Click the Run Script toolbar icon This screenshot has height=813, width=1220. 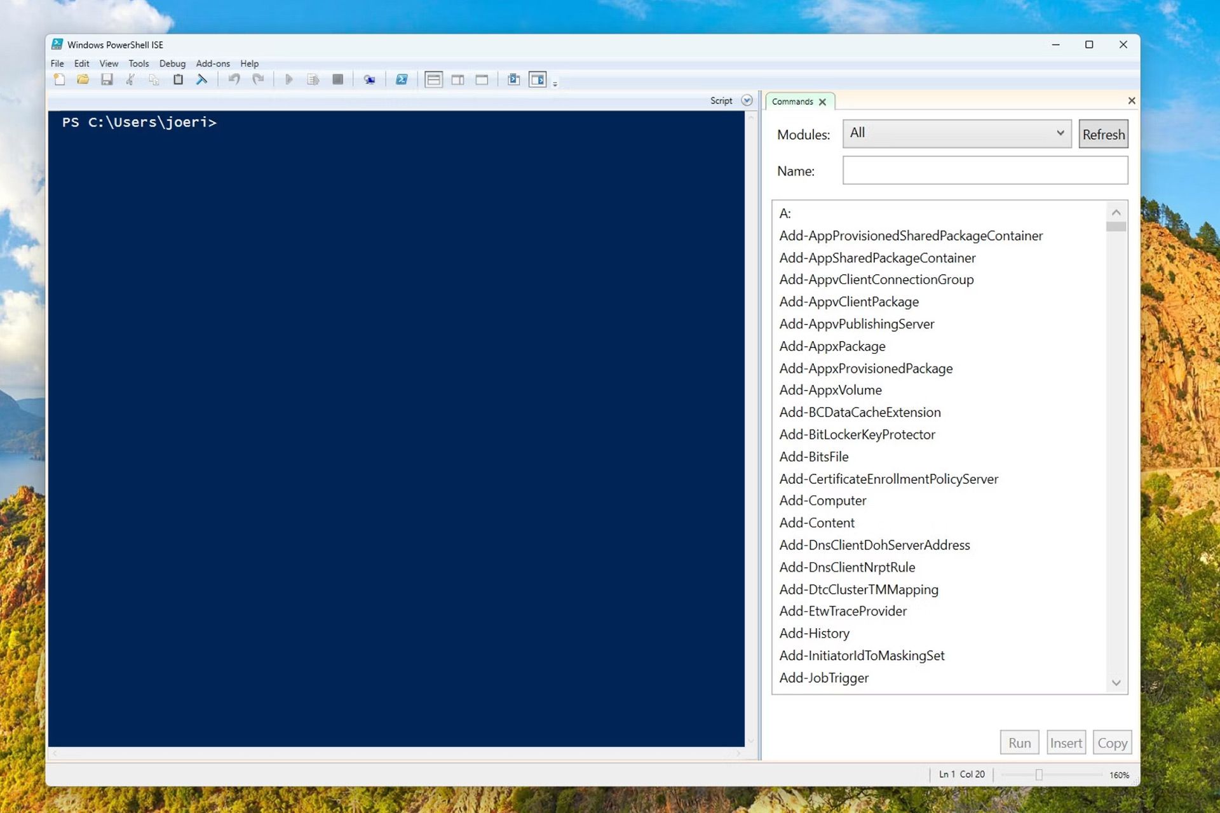coord(288,80)
